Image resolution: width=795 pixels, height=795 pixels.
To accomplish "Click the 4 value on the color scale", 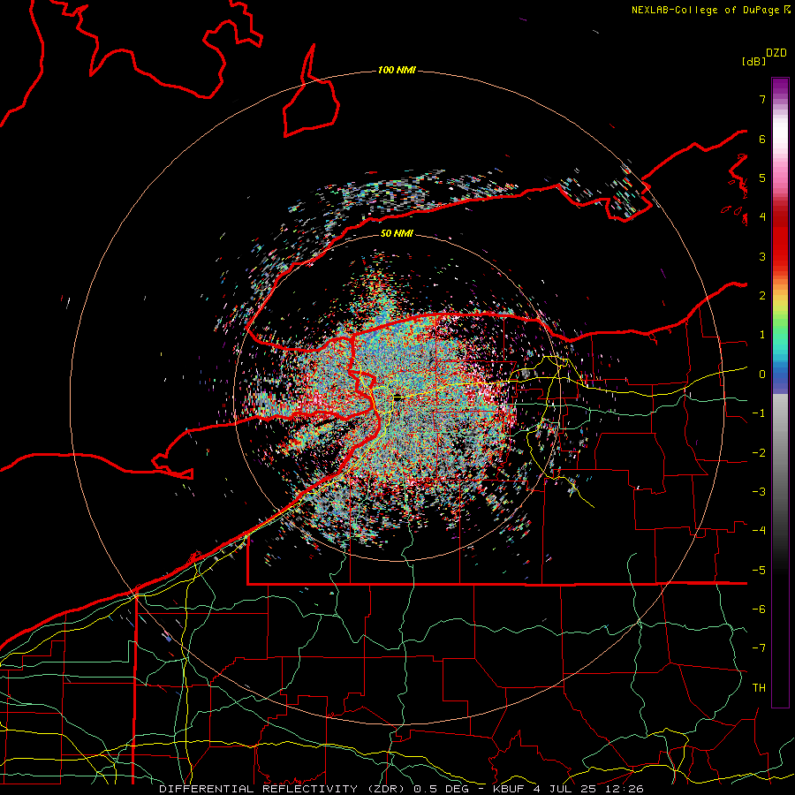I will pos(762,217).
